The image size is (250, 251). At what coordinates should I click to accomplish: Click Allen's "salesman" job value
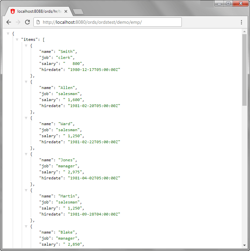pos(68,94)
